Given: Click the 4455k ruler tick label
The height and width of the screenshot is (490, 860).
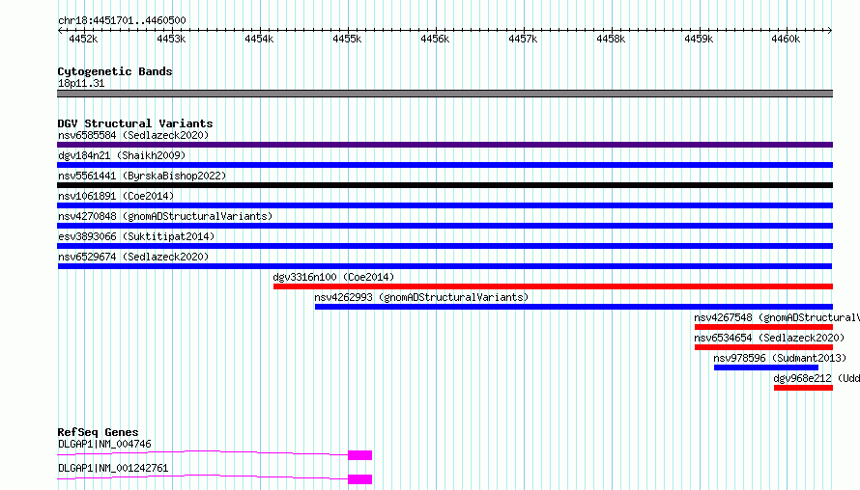Looking at the screenshot, I should click(347, 39).
